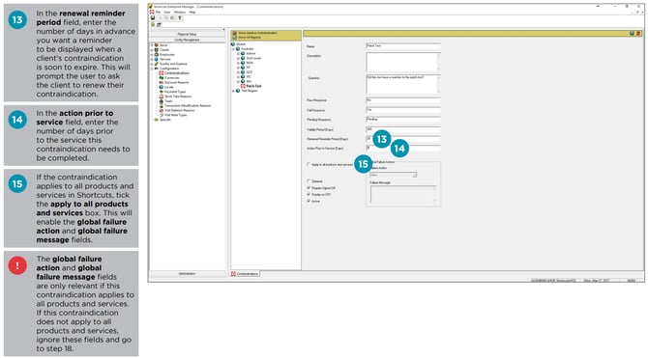Click the Config Management panel button
The height and width of the screenshot is (358, 648).
pyautogui.click(x=187, y=40)
